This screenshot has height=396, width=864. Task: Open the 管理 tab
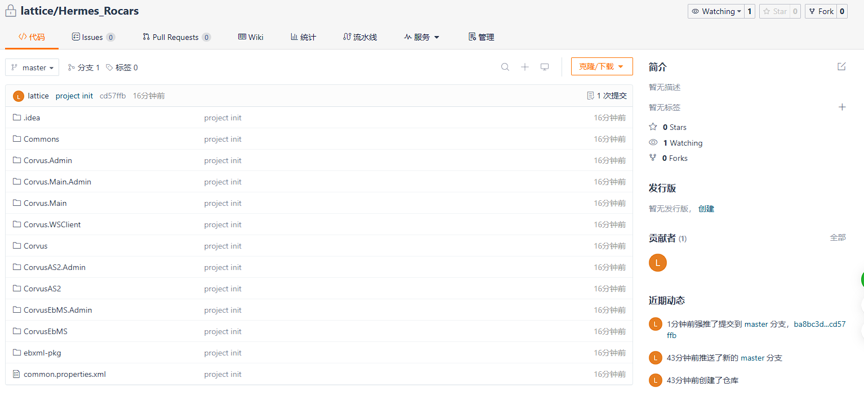point(481,37)
